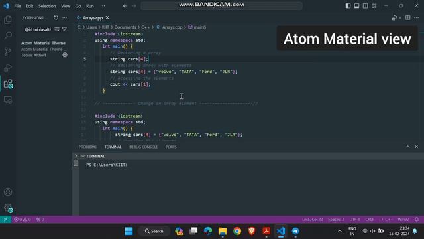Open the Edit menu
The width and height of the screenshot is (424, 239).
(x=29, y=6)
